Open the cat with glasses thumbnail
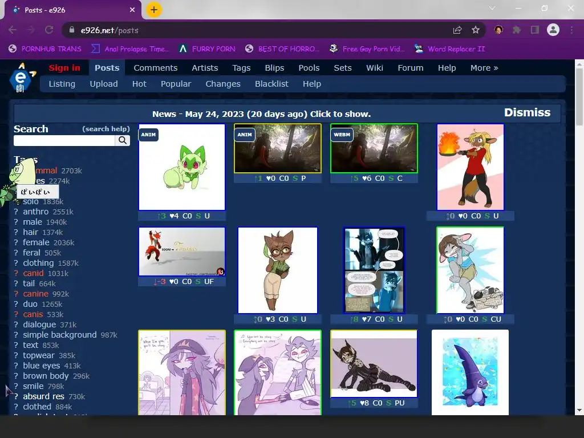The height and width of the screenshot is (438, 584). point(278,270)
